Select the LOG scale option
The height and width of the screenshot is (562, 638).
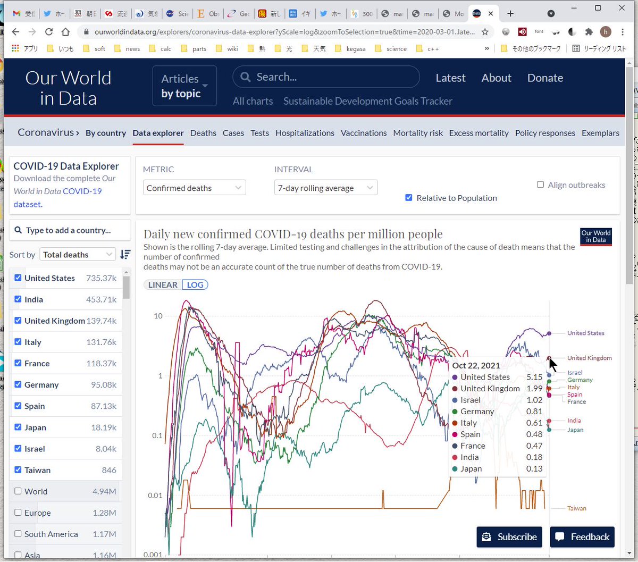click(195, 285)
